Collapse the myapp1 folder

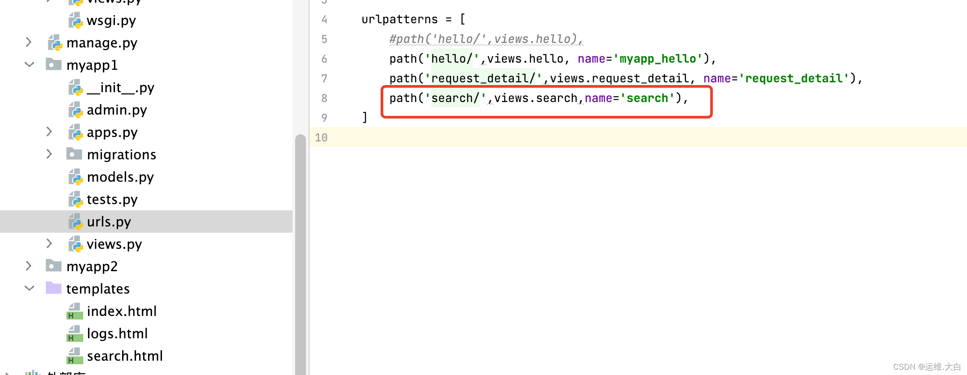29,64
